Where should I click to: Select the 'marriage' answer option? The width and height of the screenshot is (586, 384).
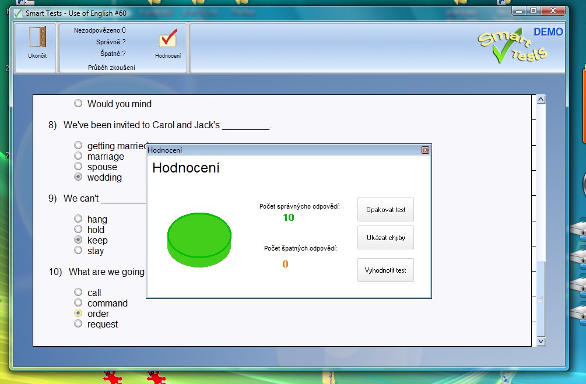(x=78, y=156)
